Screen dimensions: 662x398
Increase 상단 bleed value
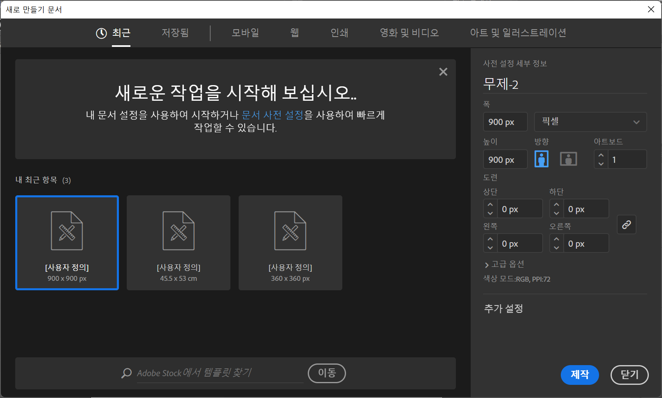pyautogui.click(x=490, y=204)
